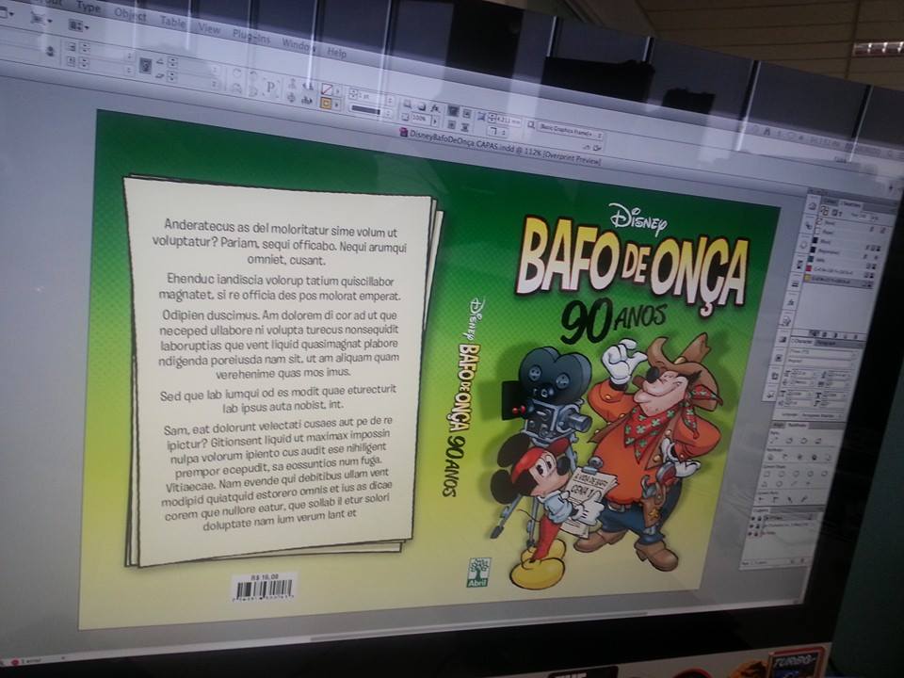Toggle the lock on the second layer
The width and height of the screenshot is (904, 678).
(759, 527)
